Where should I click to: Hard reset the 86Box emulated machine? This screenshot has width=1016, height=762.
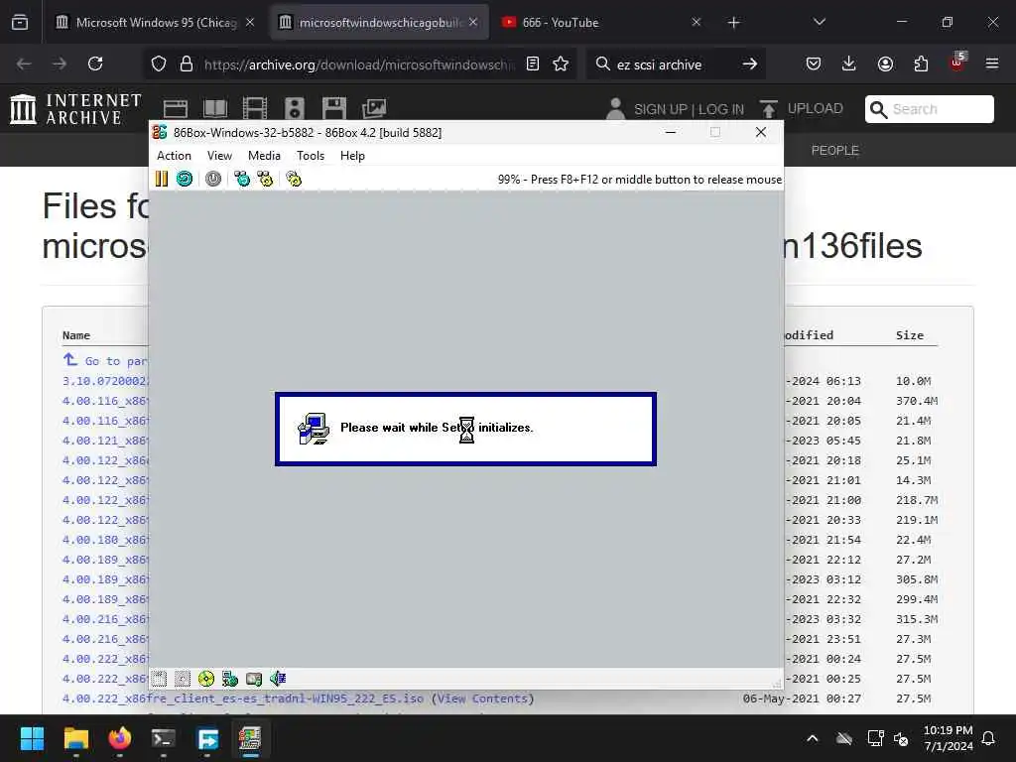coord(185,179)
